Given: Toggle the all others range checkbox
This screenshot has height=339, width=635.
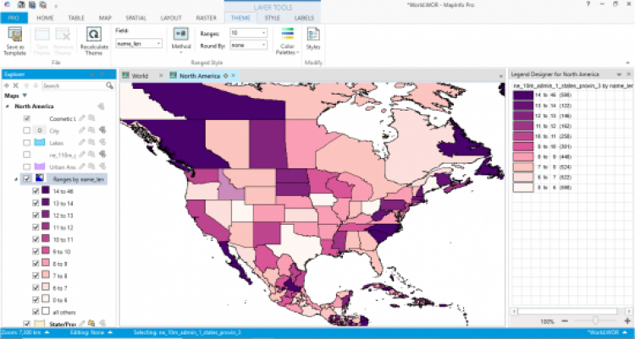Looking at the screenshot, I should pyautogui.click(x=34, y=311).
